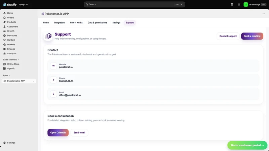Screen dimensions: 269x151
Task: Open Home in the left sidebar
Action: [x=10, y=13]
